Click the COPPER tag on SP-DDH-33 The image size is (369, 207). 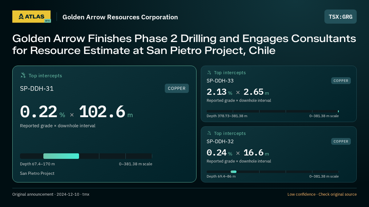coord(341,81)
